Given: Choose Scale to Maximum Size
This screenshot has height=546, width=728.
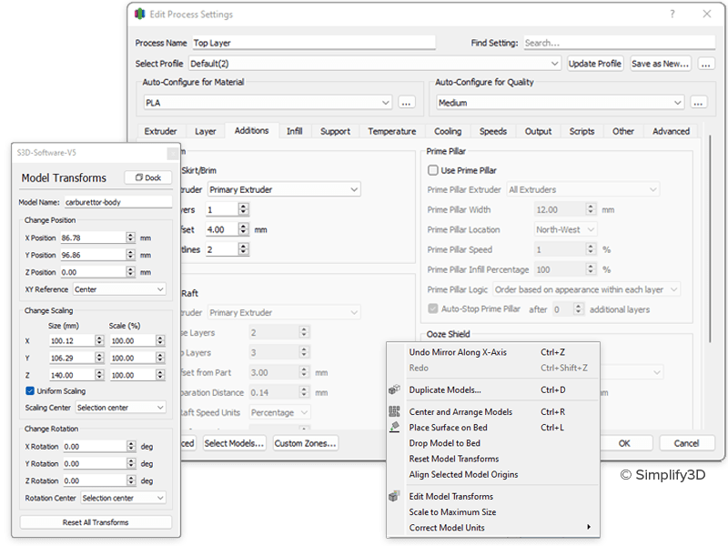Looking at the screenshot, I should click(493, 511).
